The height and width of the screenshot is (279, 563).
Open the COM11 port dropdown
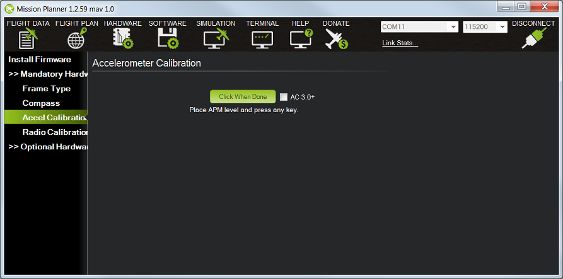pos(419,26)
